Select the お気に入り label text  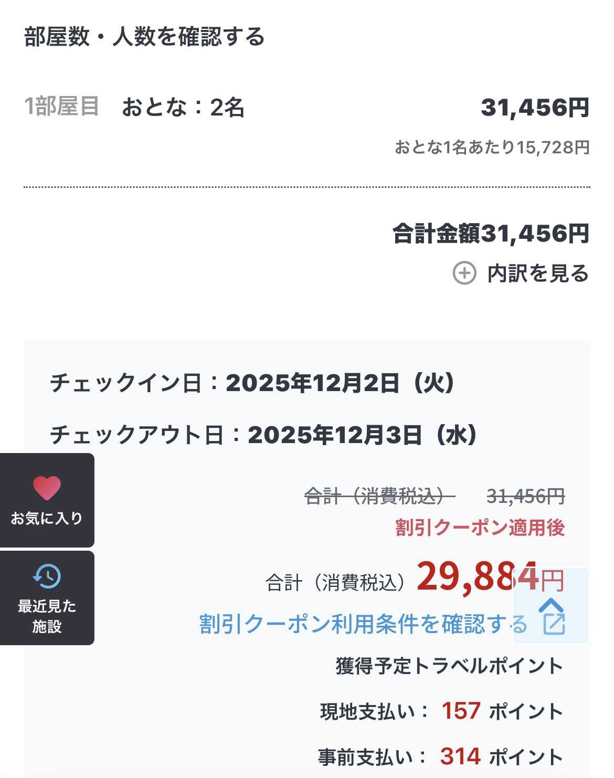point(47,519)
